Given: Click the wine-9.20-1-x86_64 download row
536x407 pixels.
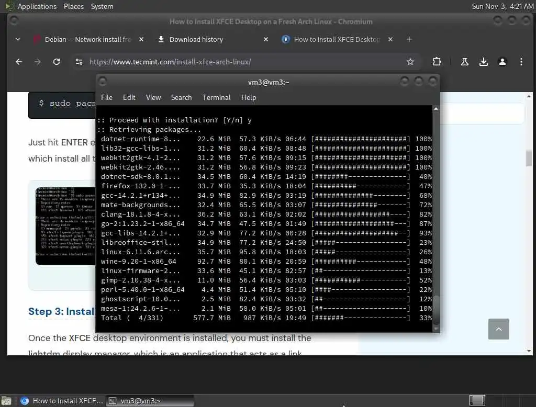Looking at the screenshot, I should tap(266, 262).
